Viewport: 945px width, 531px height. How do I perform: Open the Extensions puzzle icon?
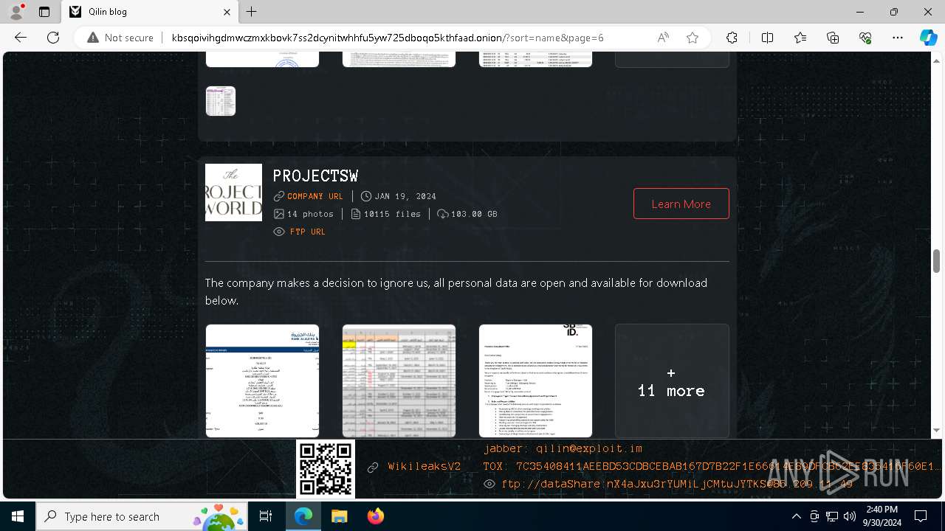pos(732,38)
